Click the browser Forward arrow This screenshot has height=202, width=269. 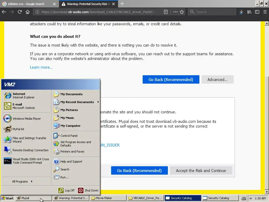pos(12,12)
